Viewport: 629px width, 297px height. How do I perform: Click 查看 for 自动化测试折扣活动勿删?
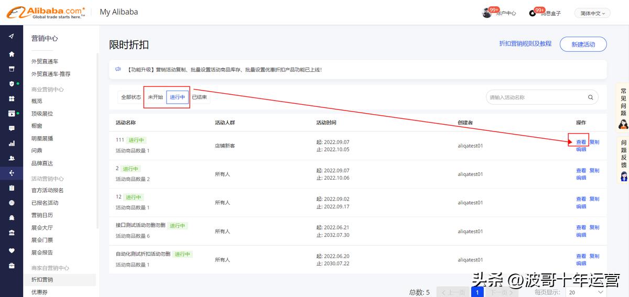581,256
